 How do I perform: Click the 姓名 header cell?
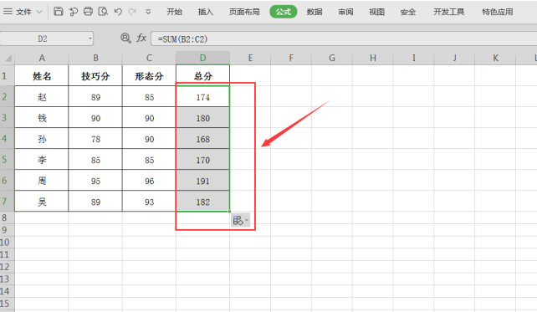click(42, 75)
